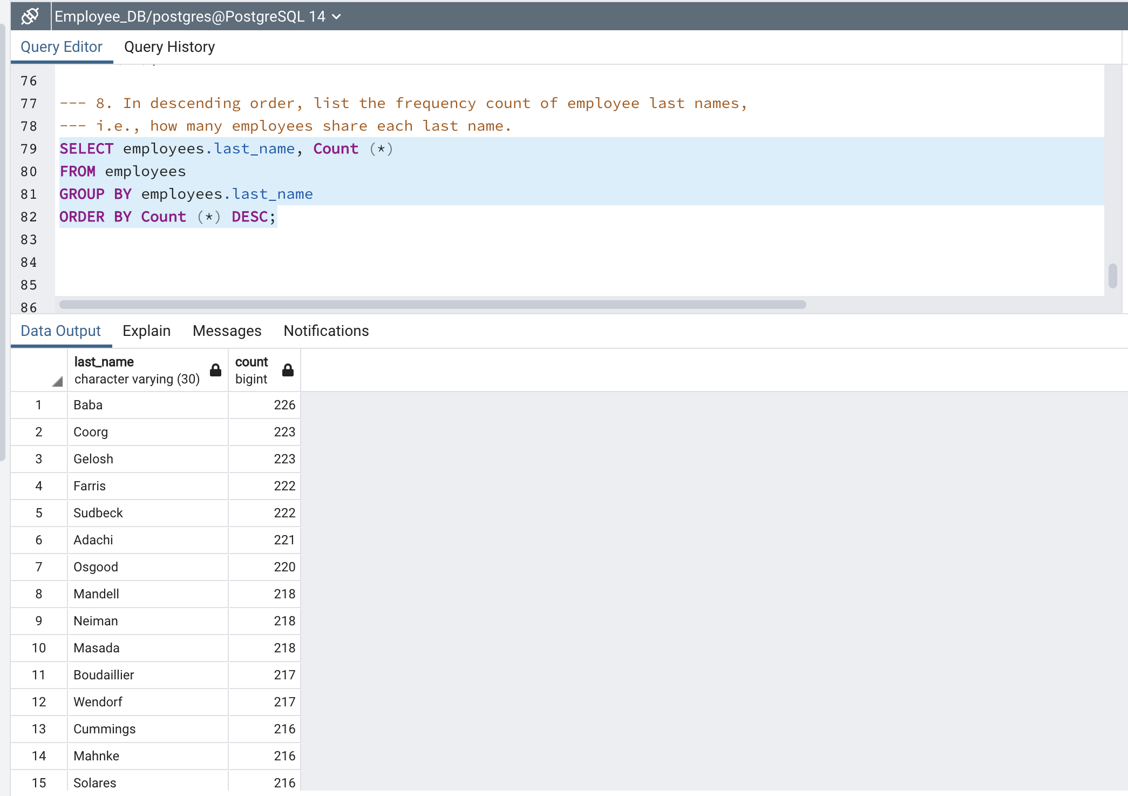The image size is (1128, 796).
Task: Click the editor's horizontal scrollbar
Action: 432,304
